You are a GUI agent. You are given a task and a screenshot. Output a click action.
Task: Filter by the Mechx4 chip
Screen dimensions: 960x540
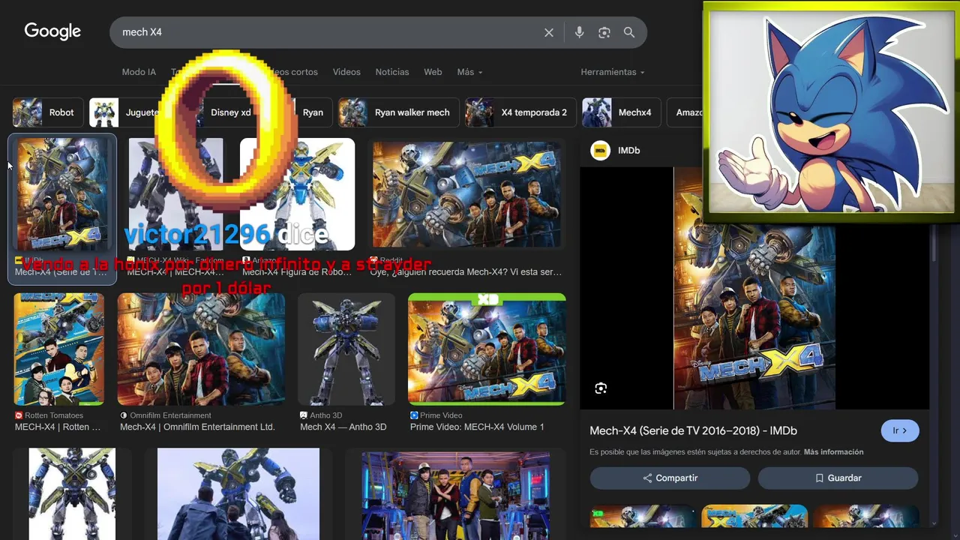(x=621, y=112)
